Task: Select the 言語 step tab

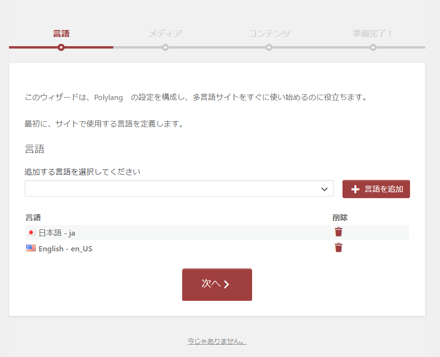Action: 61,33
